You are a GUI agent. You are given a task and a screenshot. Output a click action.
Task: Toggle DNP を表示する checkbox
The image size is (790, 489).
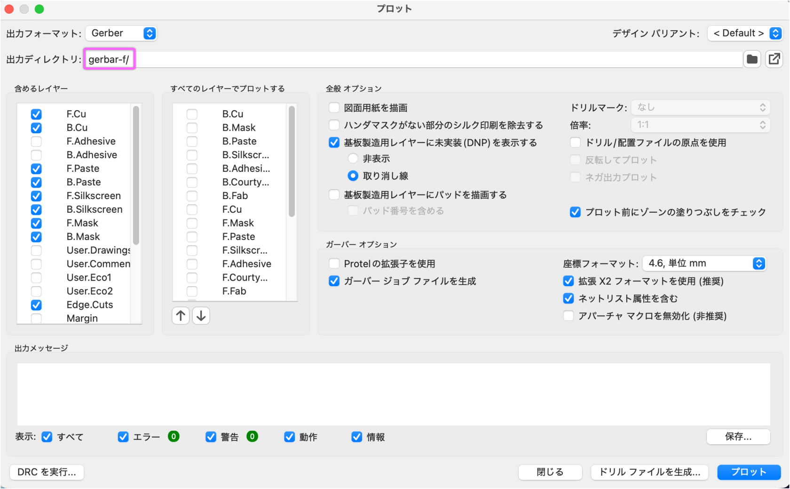click(334, 143)
